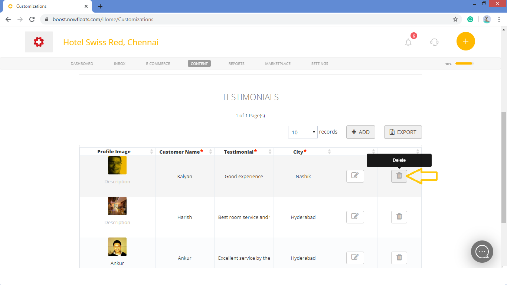Close the Customizations tab

tap(86, 6)
